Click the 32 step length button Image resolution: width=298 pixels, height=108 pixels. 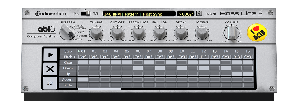tap(50, 83)
